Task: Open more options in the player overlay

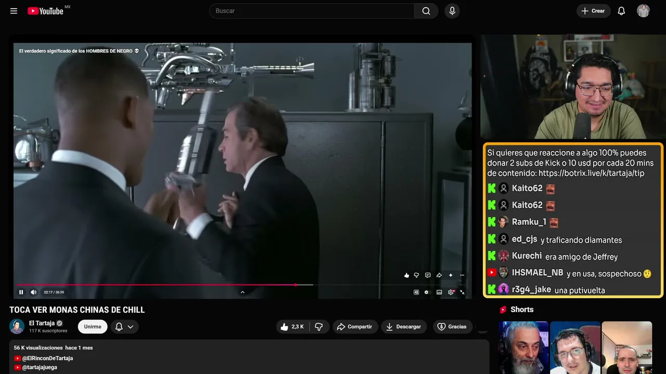Action: pos(462,275)
